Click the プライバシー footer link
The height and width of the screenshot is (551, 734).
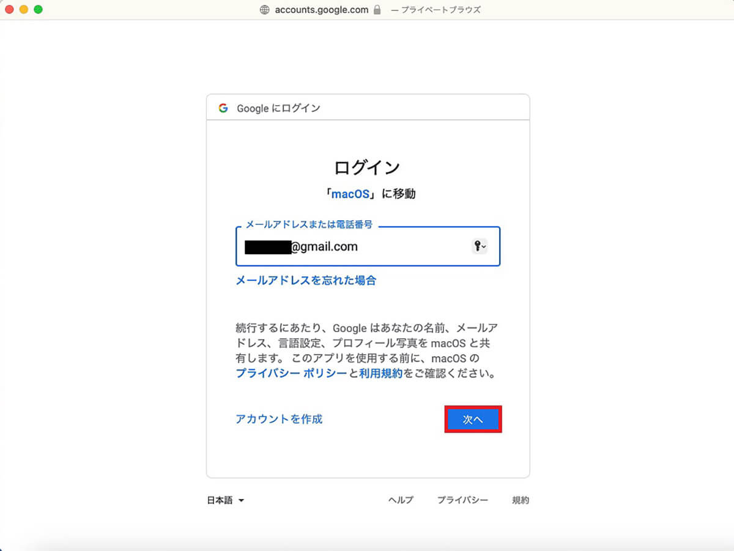click(x=462, y=500)
